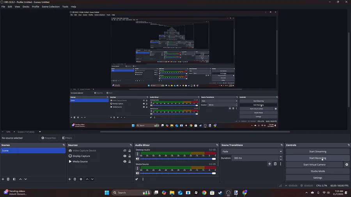Open Virtual Camera configuration gear
The image size is (351, 197).
347,165
